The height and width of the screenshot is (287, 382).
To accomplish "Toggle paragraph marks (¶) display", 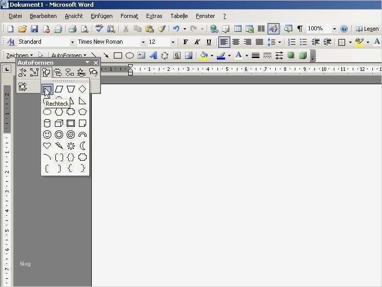I will pyautogui.click(x=300, y=29).
